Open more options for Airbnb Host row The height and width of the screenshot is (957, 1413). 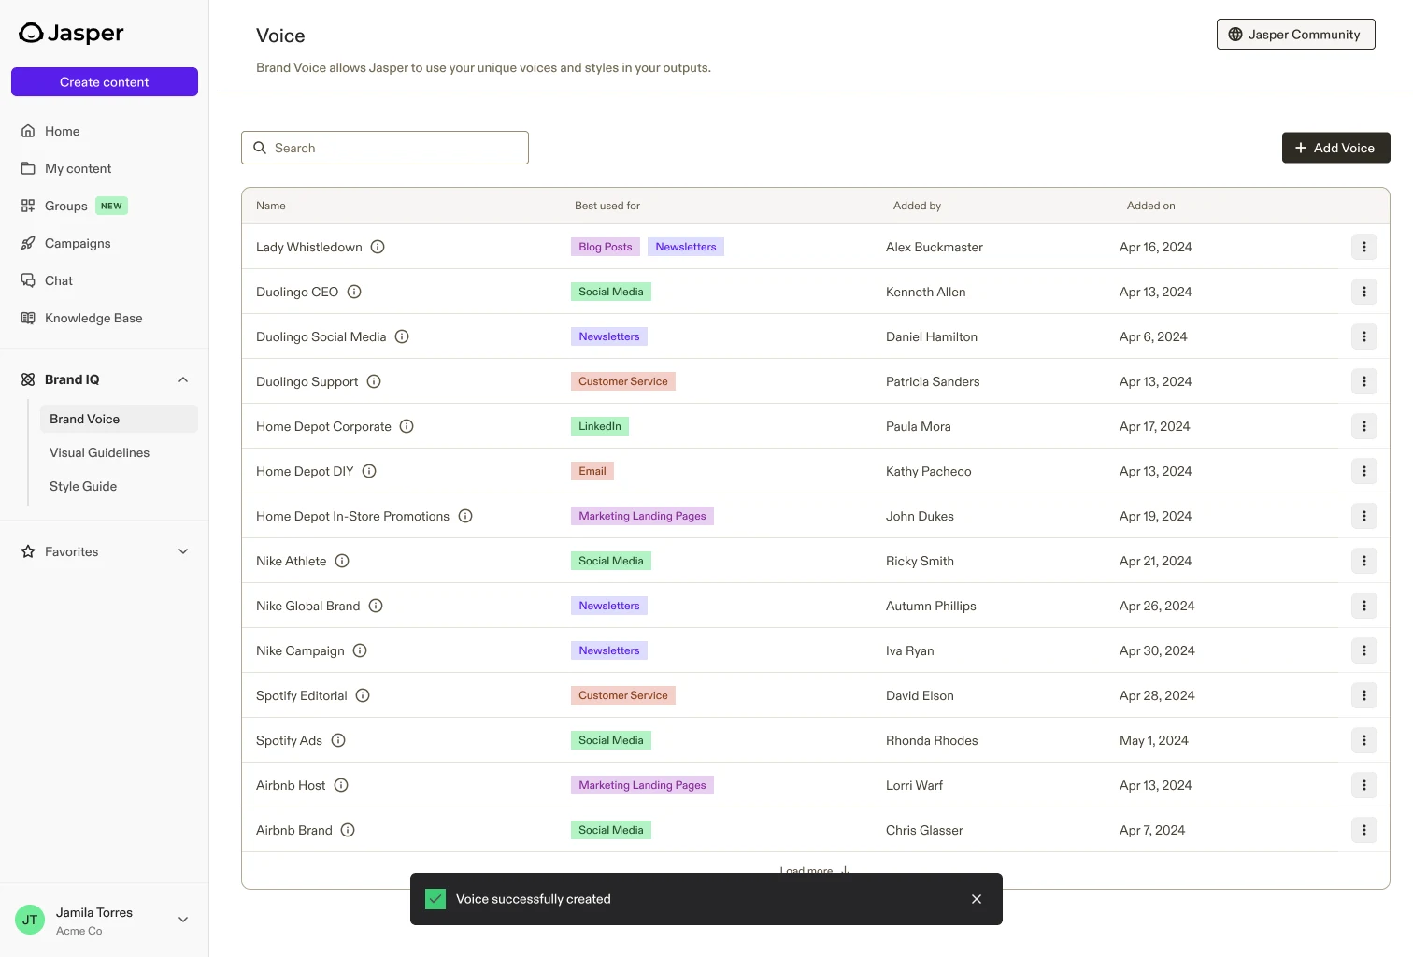[1364, 785]
